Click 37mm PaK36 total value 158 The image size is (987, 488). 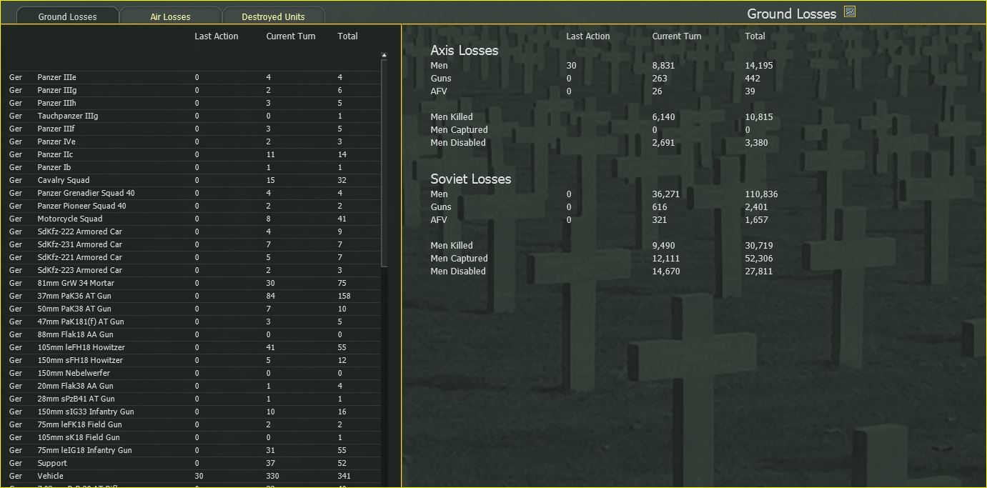344,296
